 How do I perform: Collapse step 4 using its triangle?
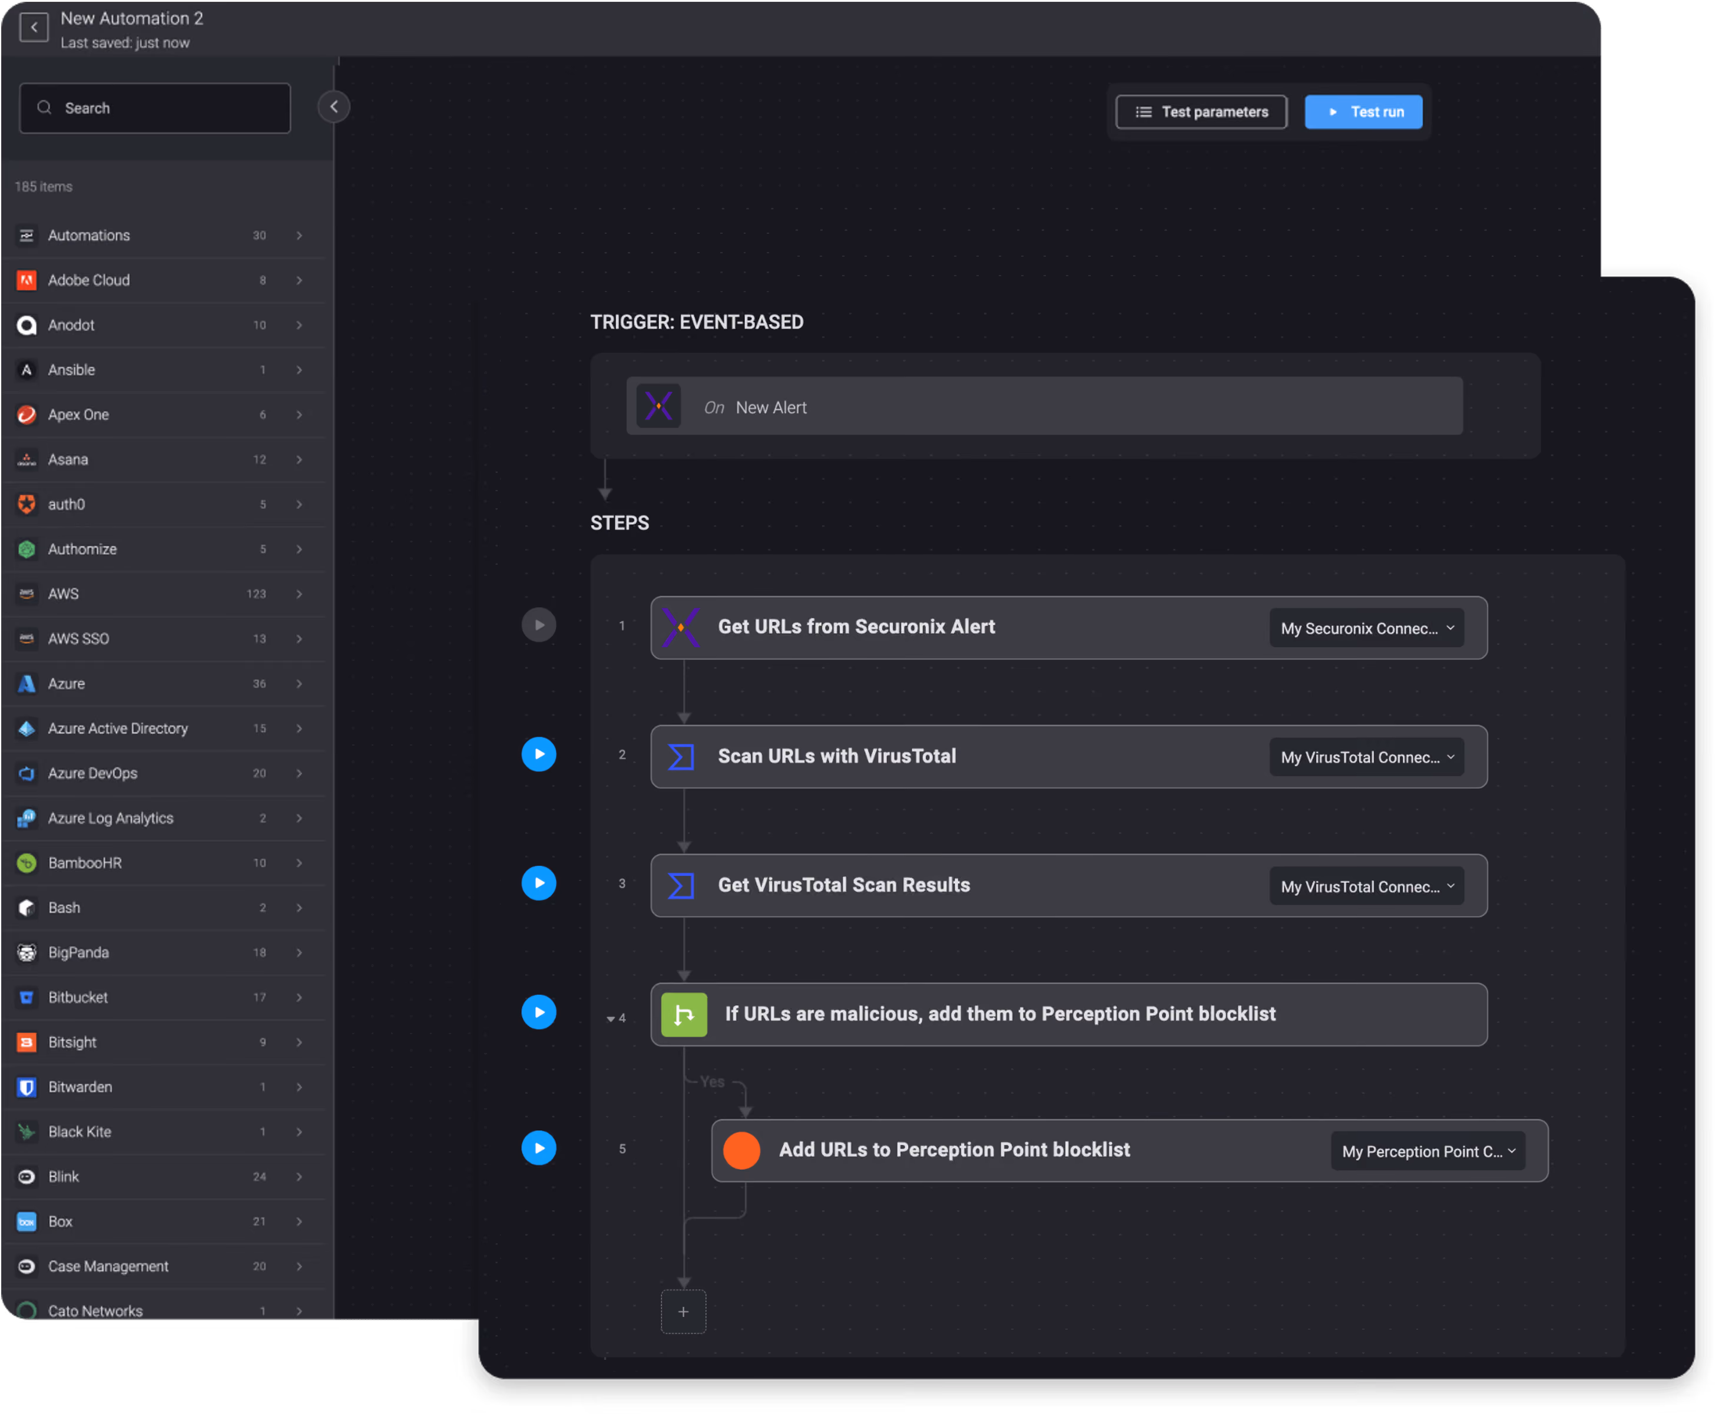tap(611, 1019)
